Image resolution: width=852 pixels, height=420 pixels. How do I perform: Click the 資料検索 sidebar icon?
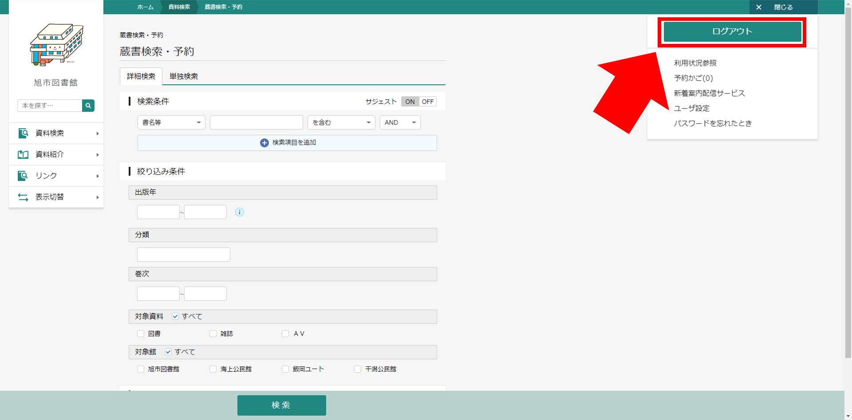23,133
